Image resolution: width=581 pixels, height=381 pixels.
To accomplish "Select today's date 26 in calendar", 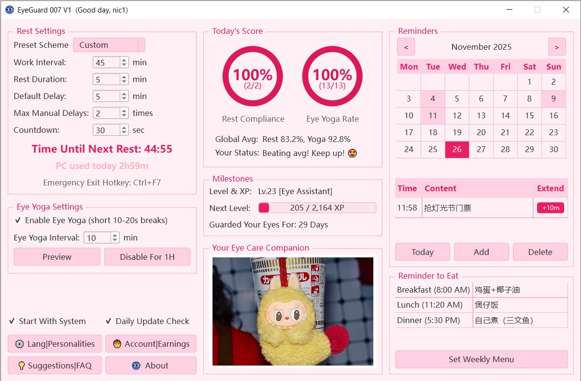I will (457, 149).
